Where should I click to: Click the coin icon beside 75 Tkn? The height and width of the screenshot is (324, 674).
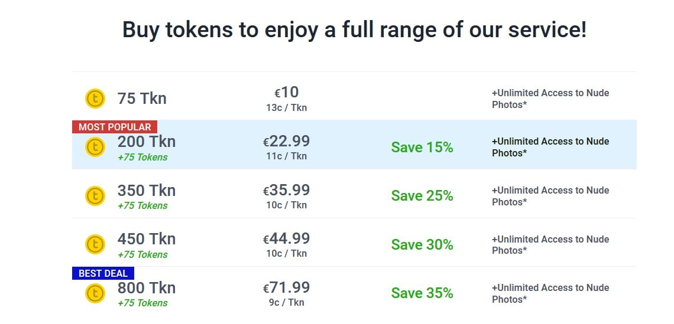coord(95,99)
